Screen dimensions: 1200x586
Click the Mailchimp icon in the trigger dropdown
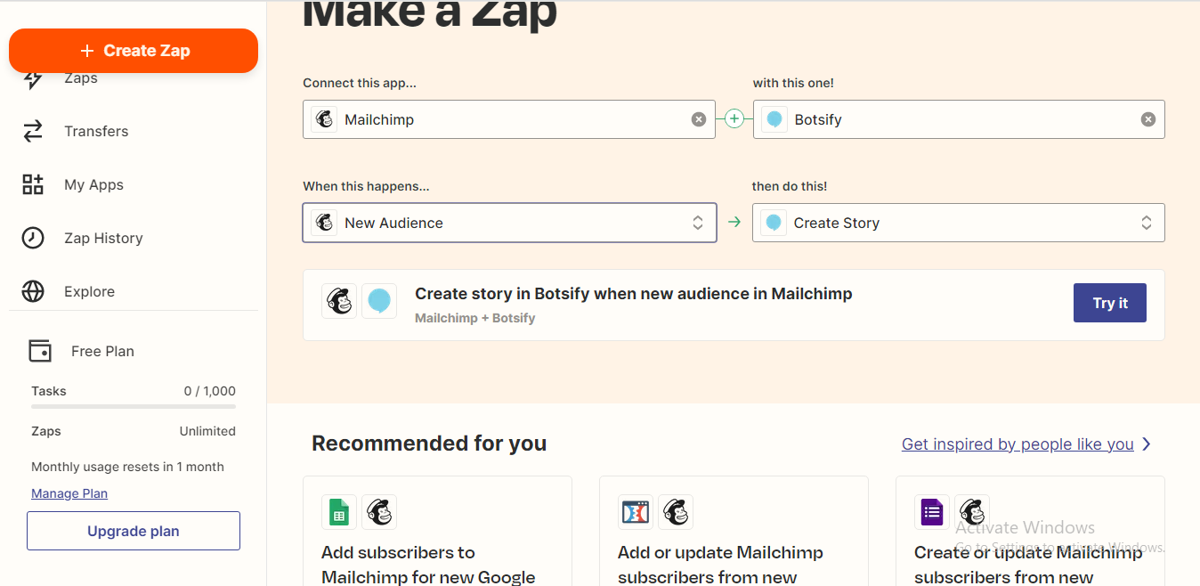[325, 223]
